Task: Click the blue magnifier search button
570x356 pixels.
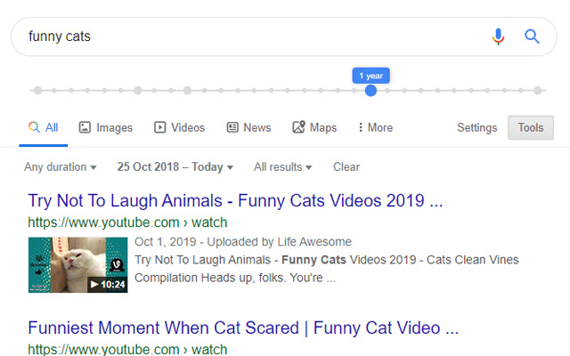Action: (532, 36)
